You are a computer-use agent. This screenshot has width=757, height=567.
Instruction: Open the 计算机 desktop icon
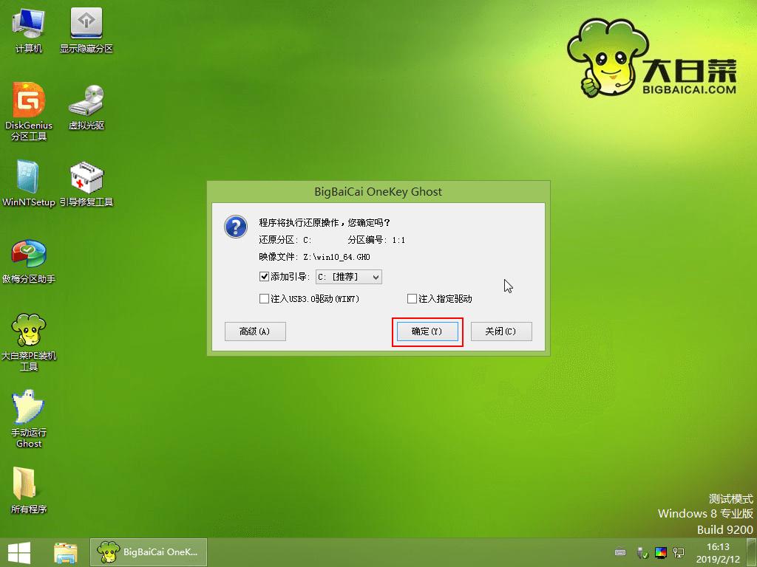pyautogui.click(x=29, y=30)
